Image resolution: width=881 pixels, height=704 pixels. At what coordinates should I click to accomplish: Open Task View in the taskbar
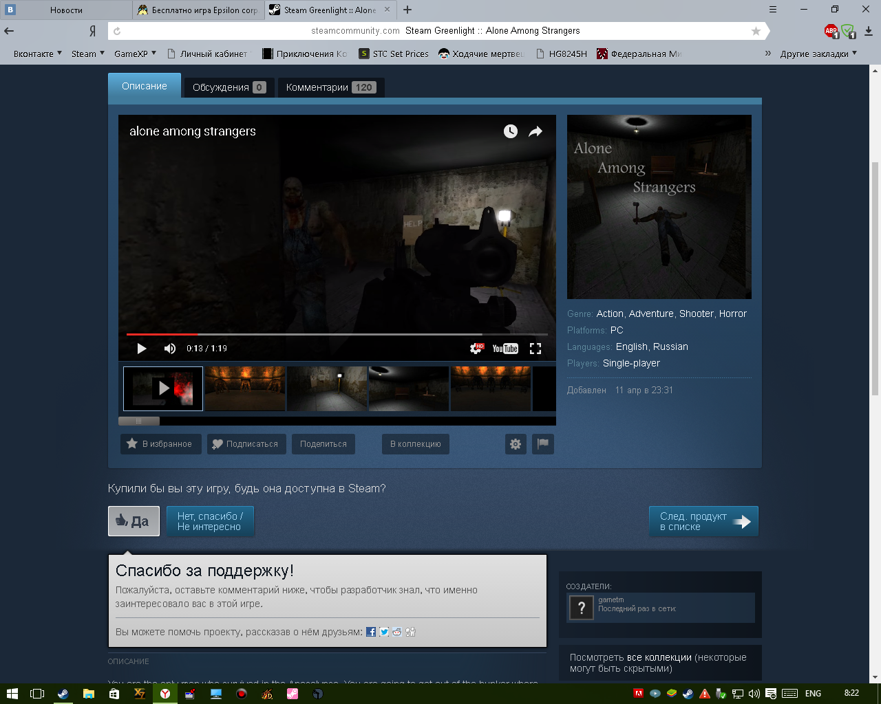37,694
